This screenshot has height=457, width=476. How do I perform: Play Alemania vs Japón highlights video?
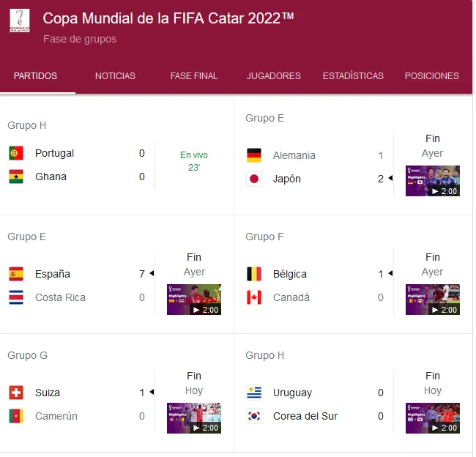[x=434, y=182]
